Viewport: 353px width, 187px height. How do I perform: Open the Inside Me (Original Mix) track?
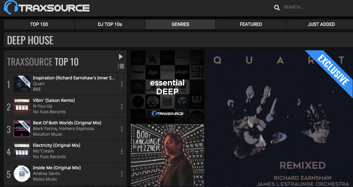(57, 168)
